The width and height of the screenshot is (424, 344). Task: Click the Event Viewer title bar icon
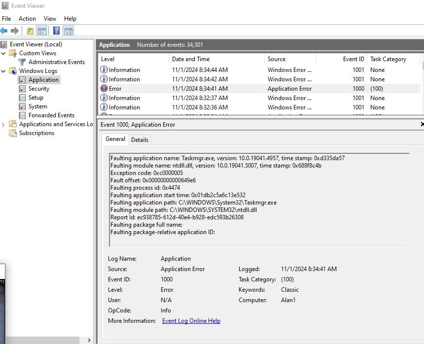click(x=4, y=5)
